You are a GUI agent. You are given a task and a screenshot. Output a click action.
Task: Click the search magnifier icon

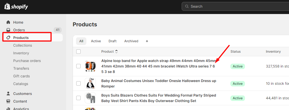[187, 6]
